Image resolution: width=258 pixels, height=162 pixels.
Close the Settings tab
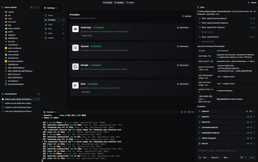pyautogui.click(x=57, y=8)
